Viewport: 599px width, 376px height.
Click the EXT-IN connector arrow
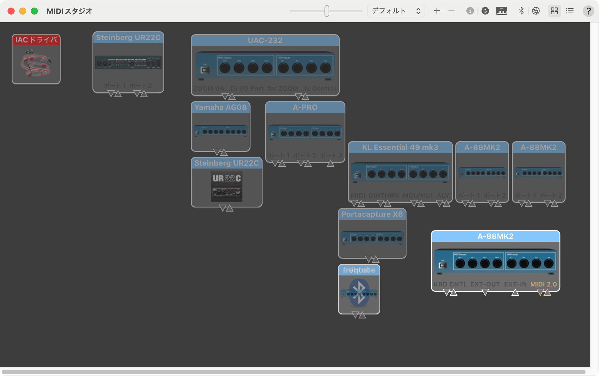click(x=515, y=292)
